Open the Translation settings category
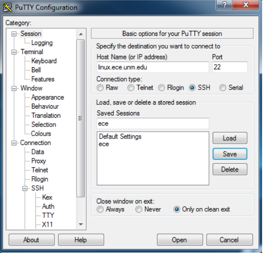Screen dimensions: 263x253 coord(46,115)
